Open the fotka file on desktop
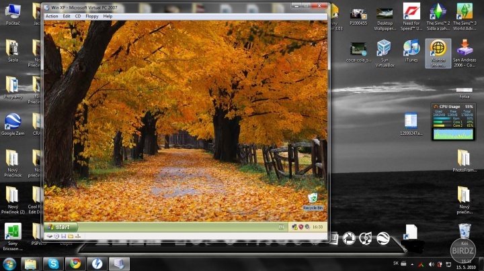This screenshot has width=484, height=271. 465,93
